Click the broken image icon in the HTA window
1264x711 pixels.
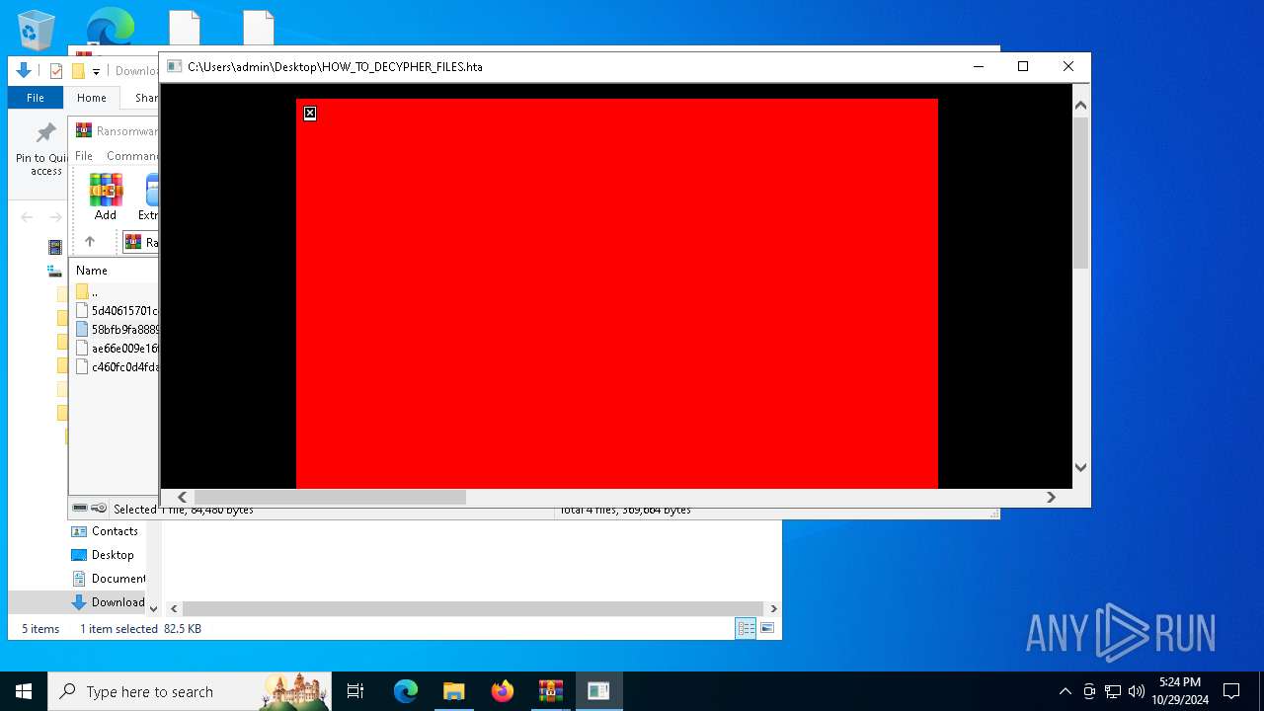point(310,114)
